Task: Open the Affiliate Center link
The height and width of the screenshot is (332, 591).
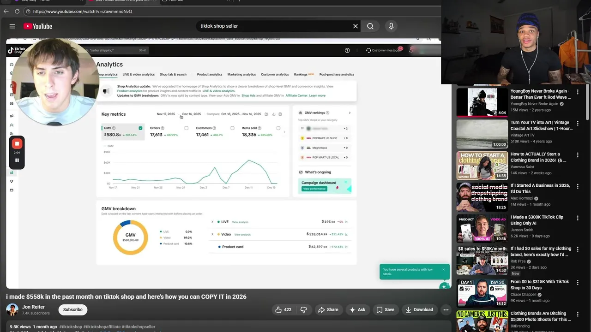Action: click(x=296, y=95)
